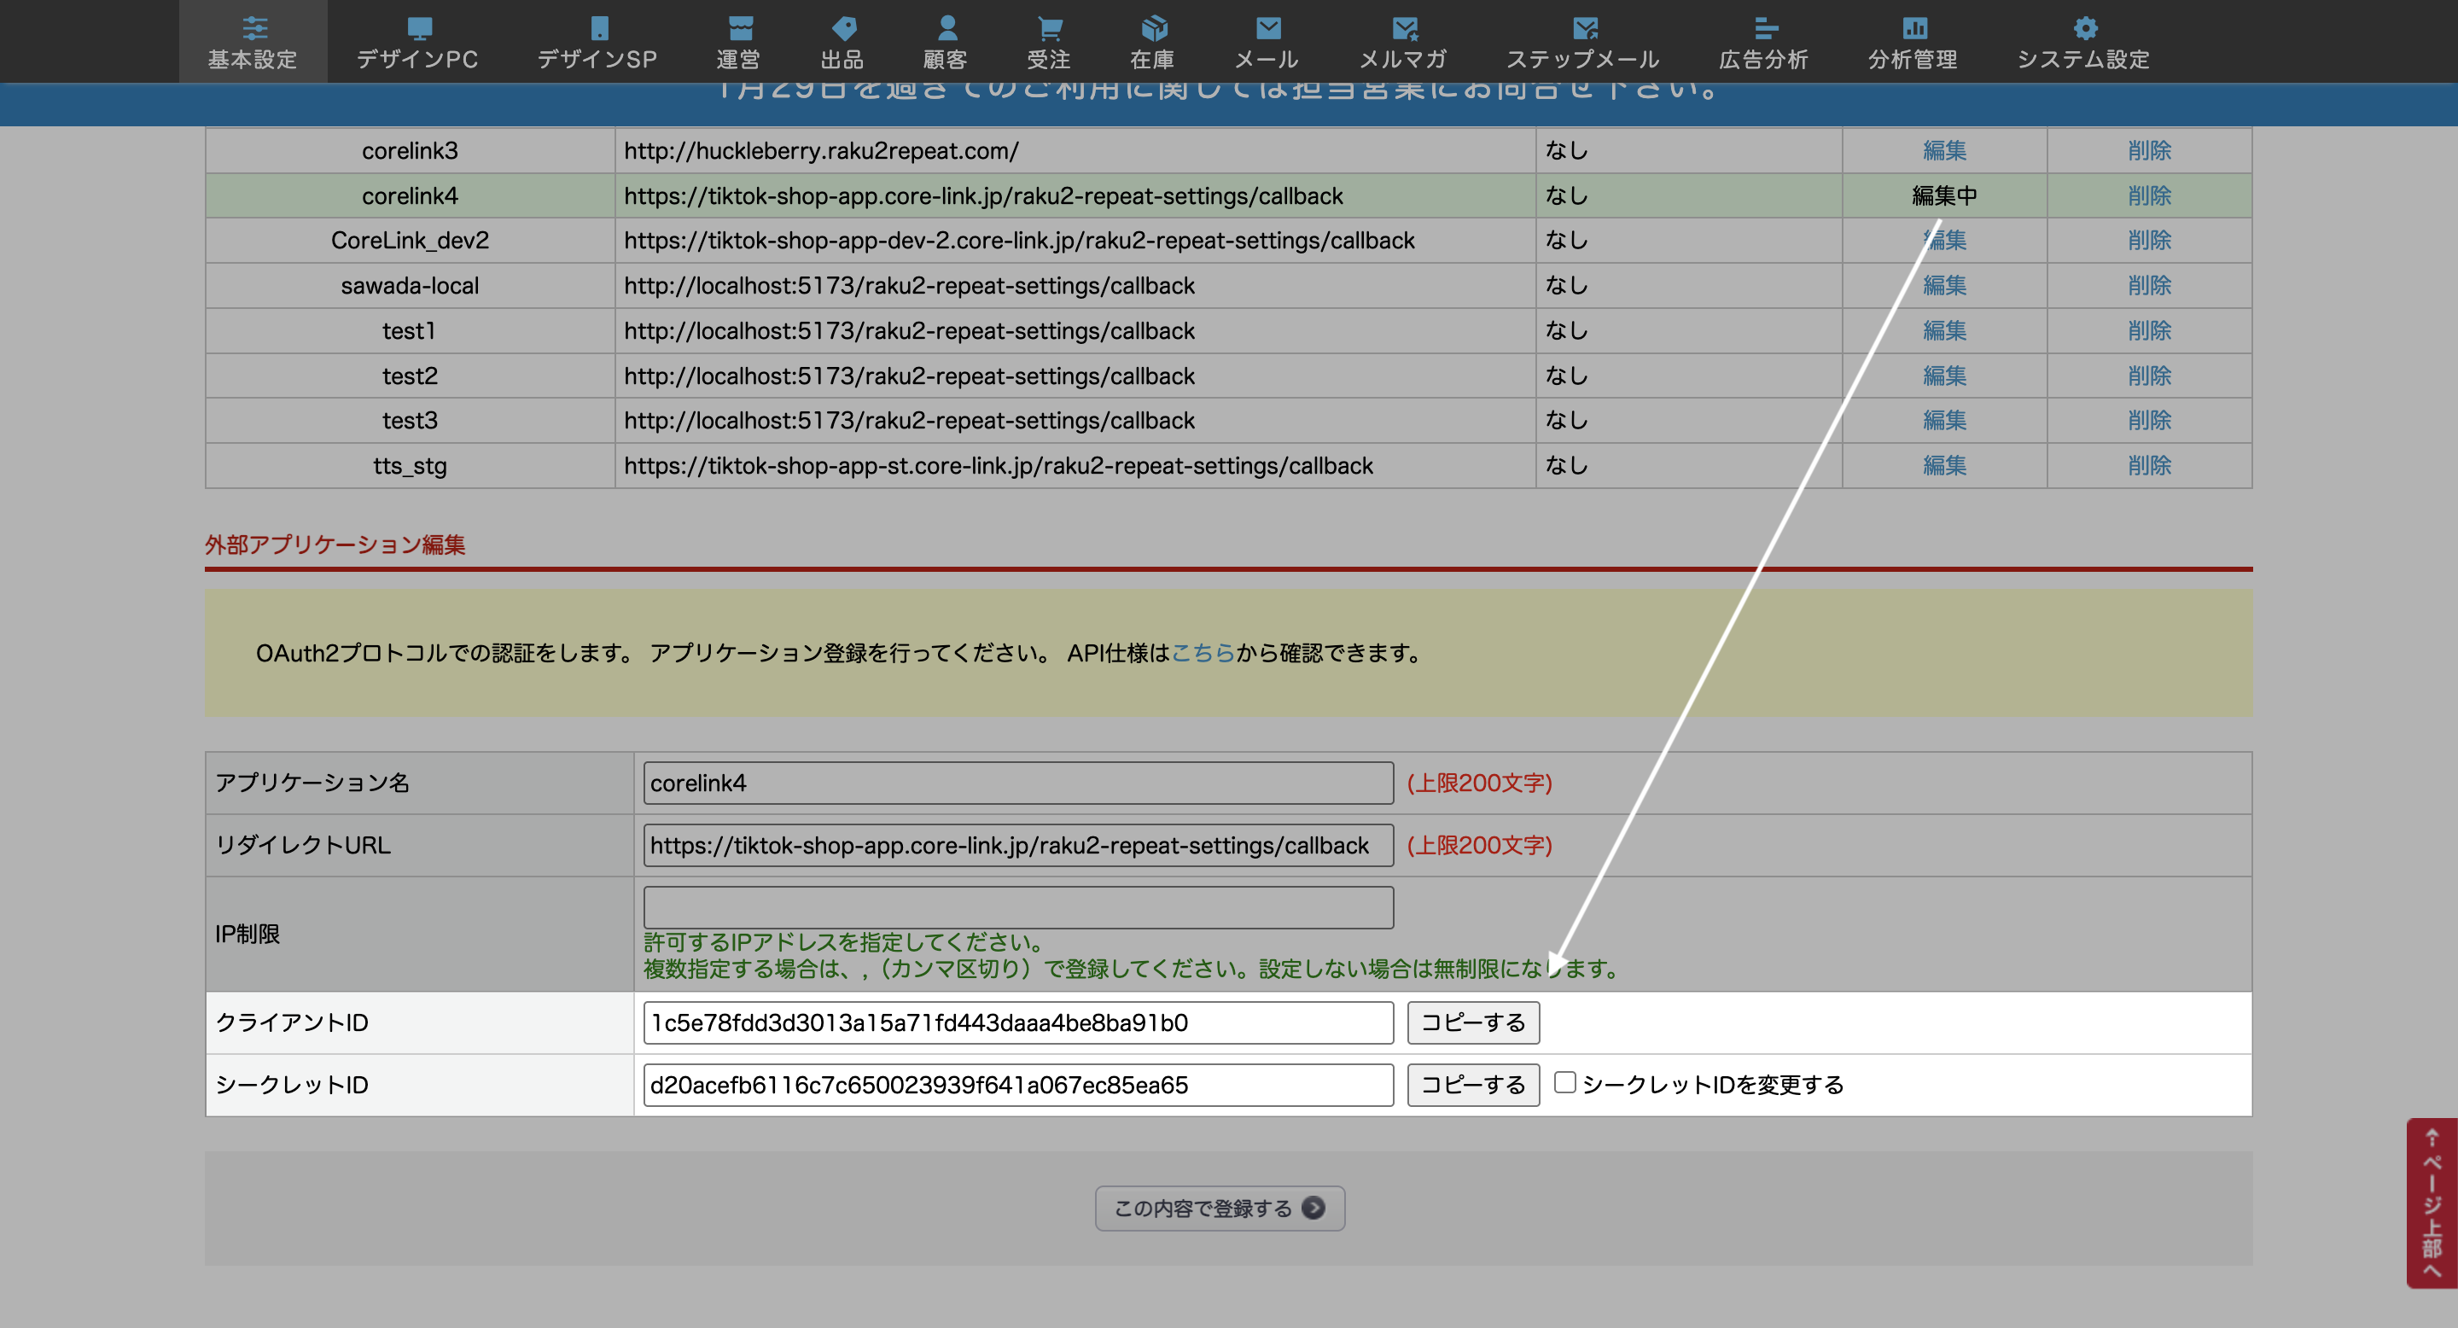Check シークレットIDを変更する checkbox
Image resolution: width=2458 pixels, height=1328 pixels.
1565,1082
